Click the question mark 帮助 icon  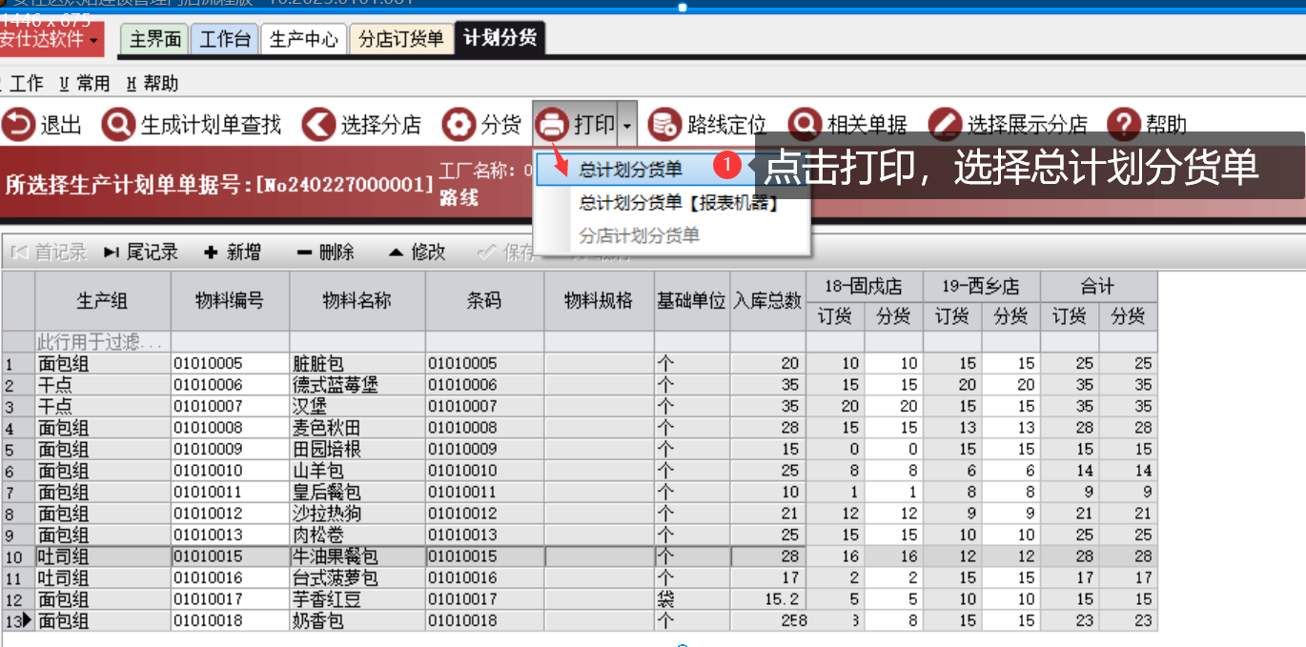pyautogui.click(x=1124, y=124)
